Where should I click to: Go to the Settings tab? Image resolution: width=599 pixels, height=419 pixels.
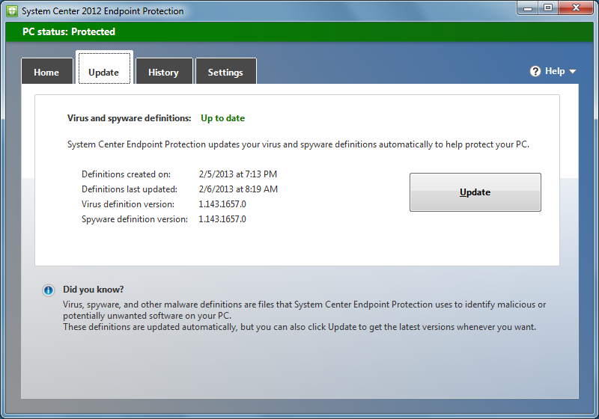[x=226, y=71]
